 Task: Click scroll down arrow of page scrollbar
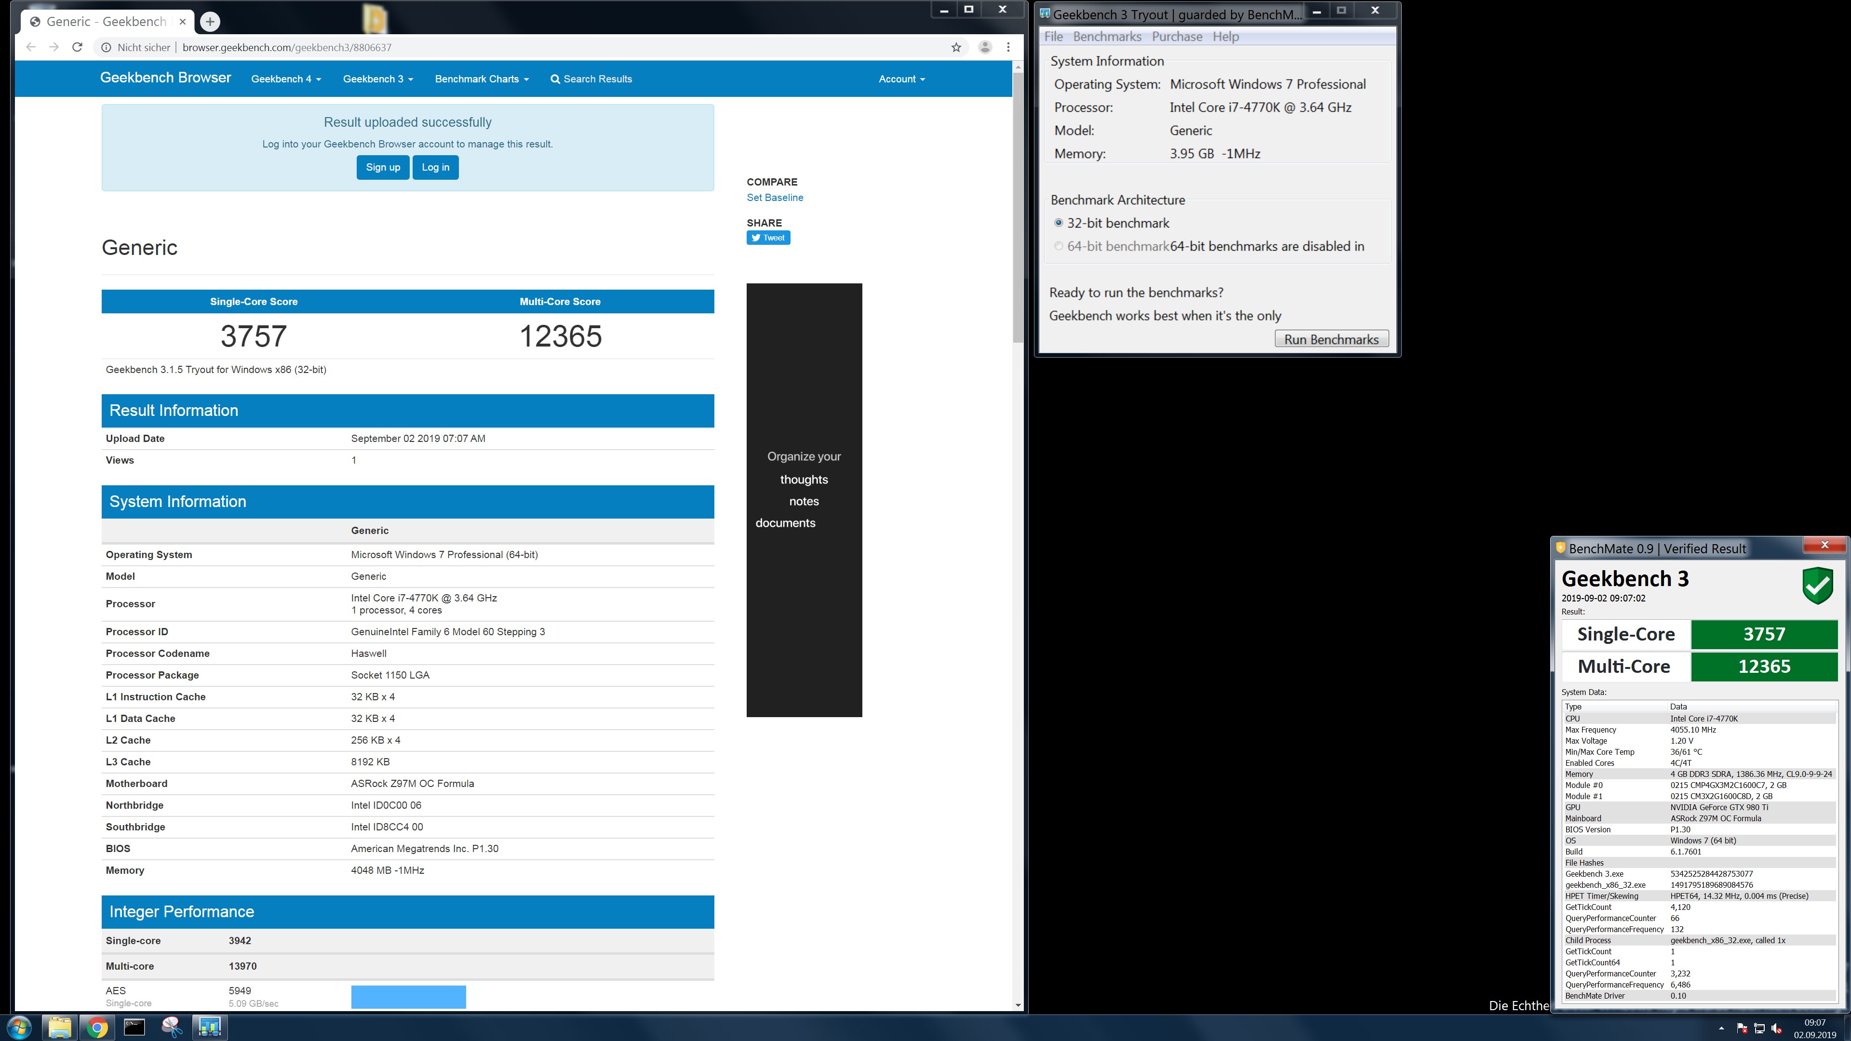(x=1018, y=1005)
